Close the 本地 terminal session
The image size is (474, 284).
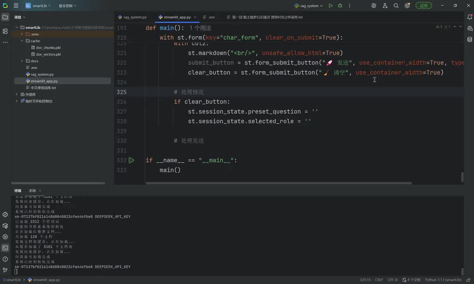point(40,191)
